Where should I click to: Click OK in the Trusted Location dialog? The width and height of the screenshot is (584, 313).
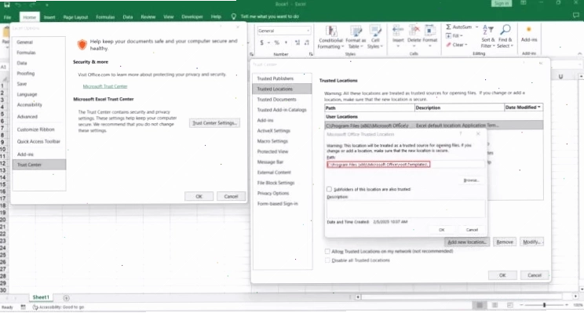pyautogui.click(x=442, y=230)
